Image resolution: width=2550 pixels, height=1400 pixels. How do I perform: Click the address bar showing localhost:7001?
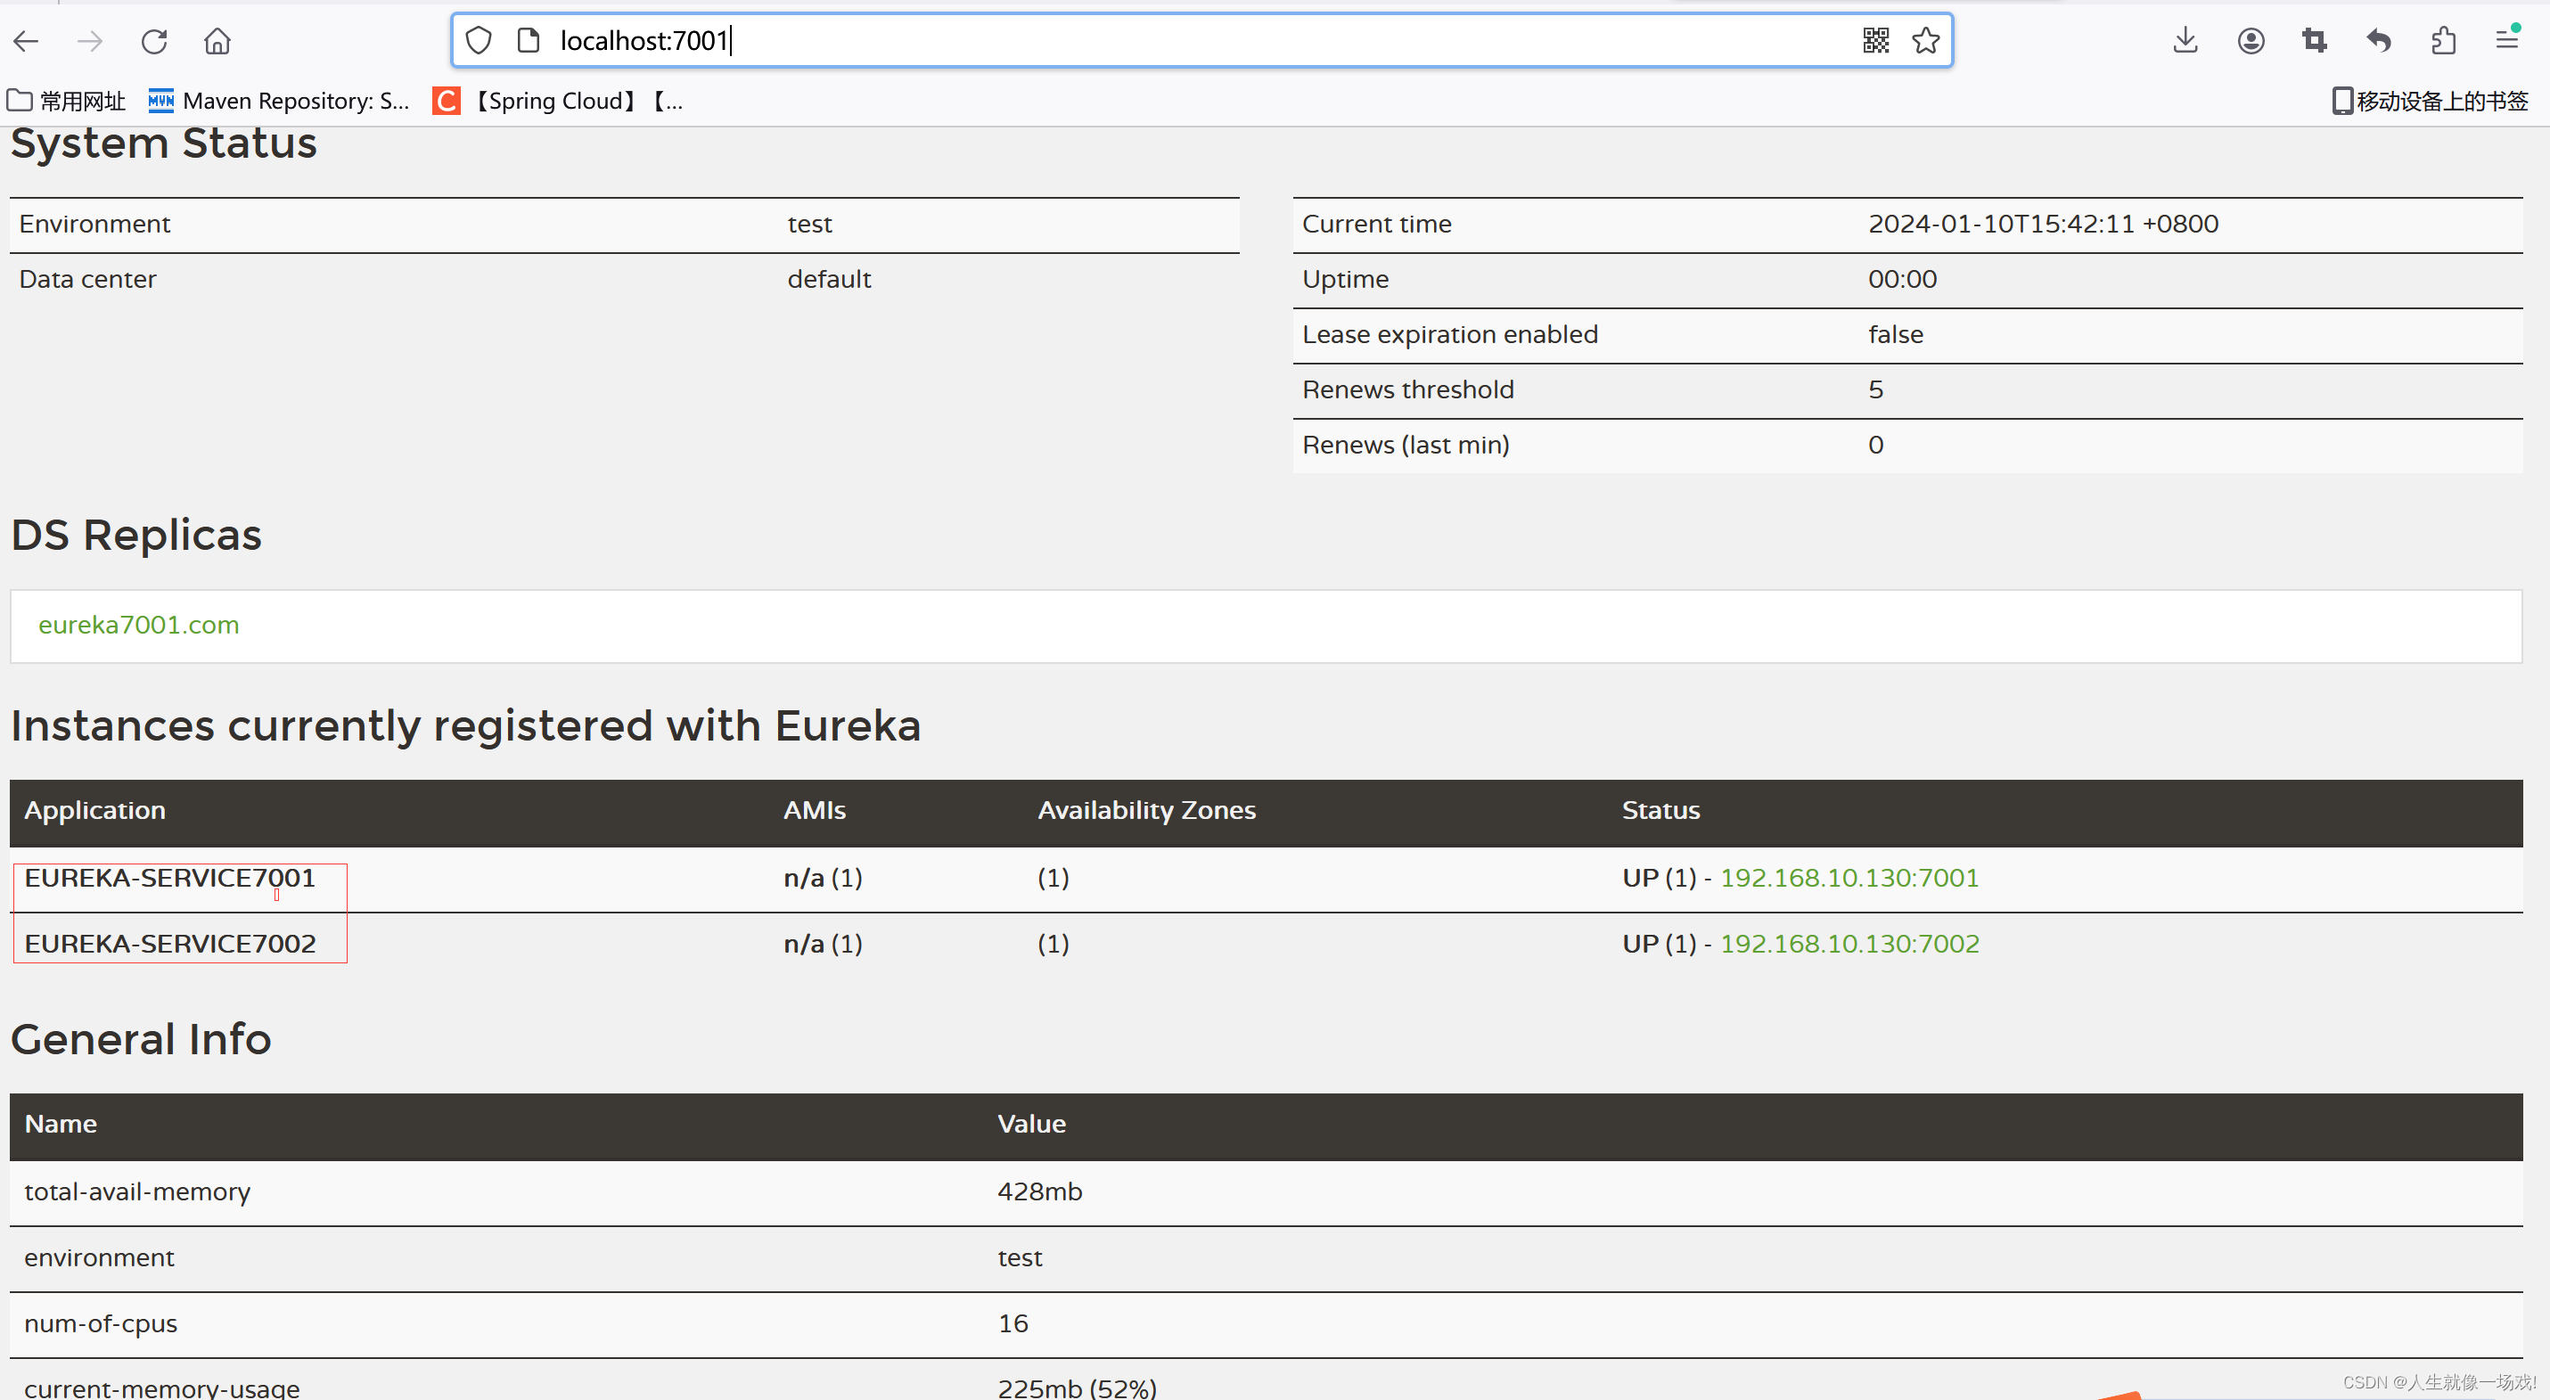(1202, 41)
